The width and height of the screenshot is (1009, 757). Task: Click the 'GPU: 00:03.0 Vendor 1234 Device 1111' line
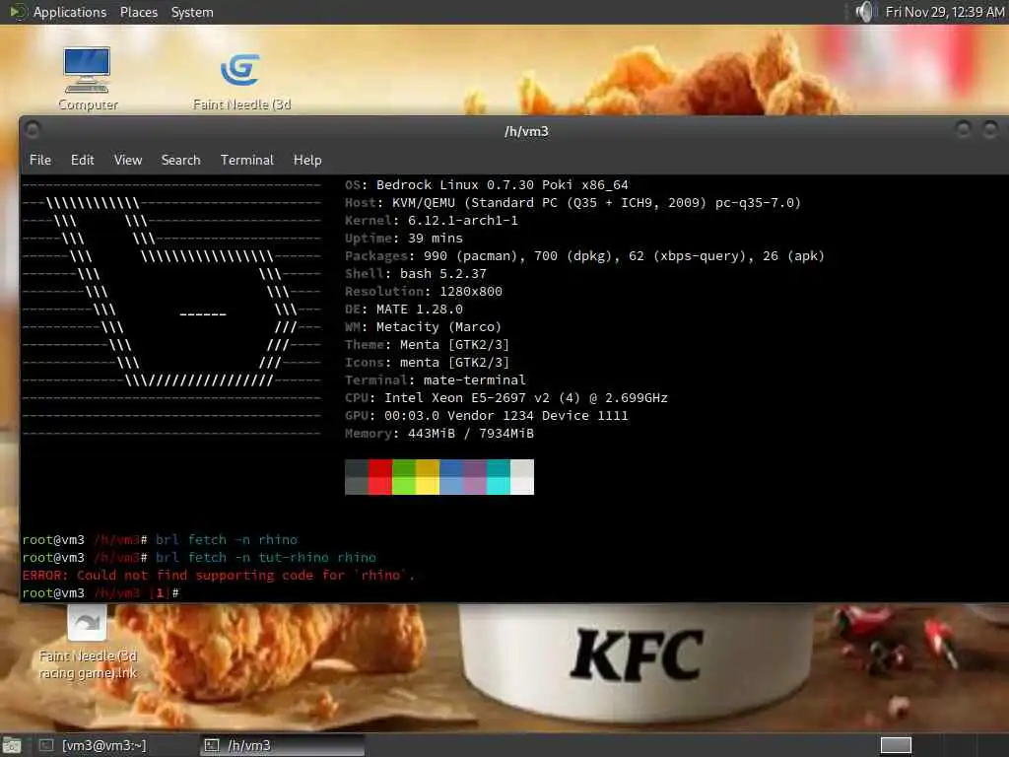(487, 415)
